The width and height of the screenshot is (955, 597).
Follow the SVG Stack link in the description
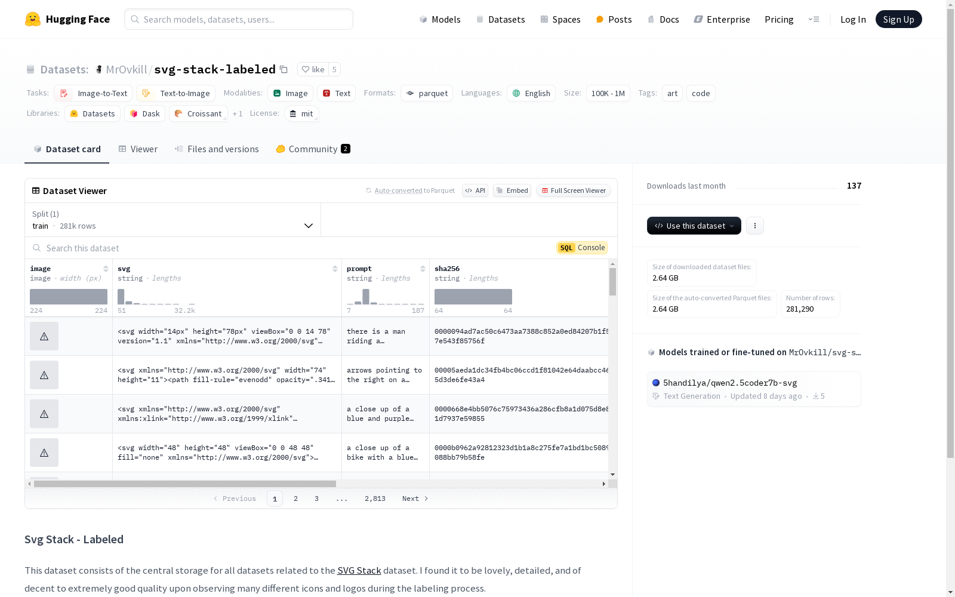(x=359, y=570)
